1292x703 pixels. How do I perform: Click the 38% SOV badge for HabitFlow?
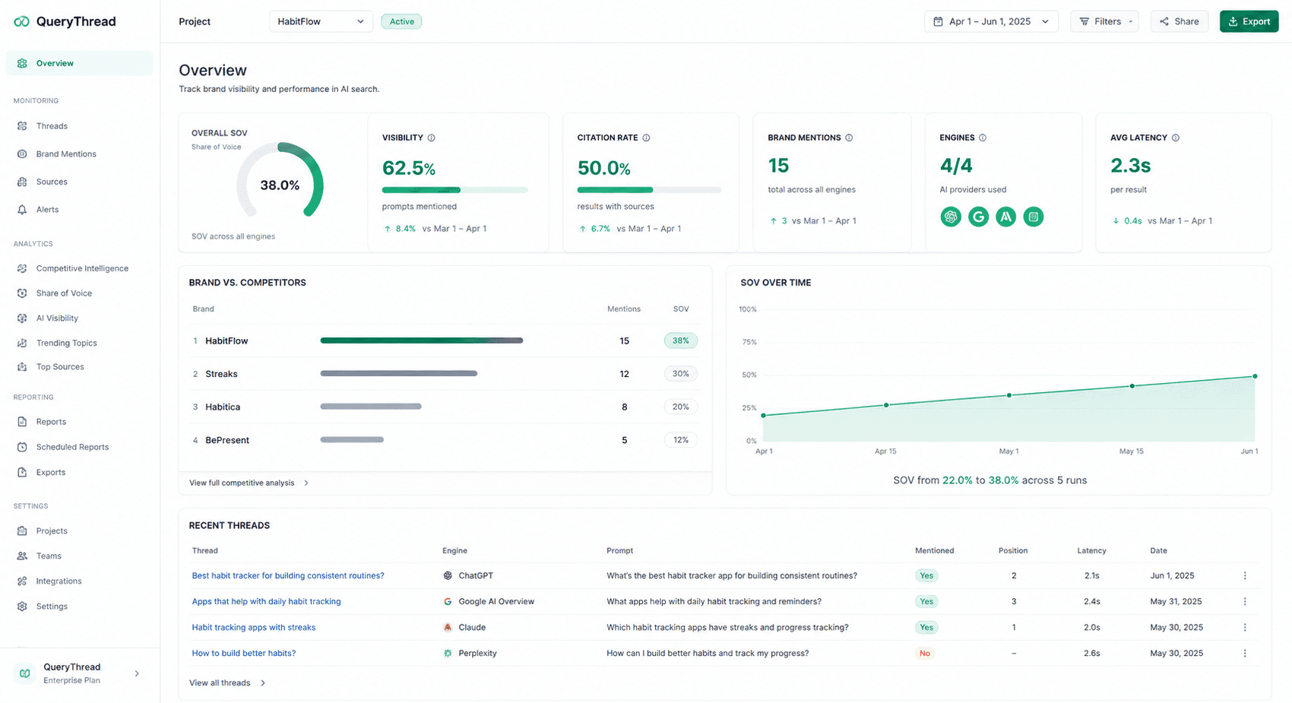[x=680, y=340]
